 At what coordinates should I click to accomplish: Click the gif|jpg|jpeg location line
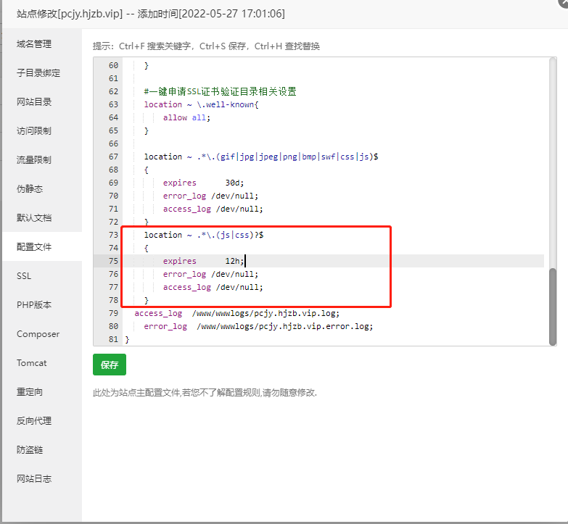pyautogui.click(x=261, y=157)
